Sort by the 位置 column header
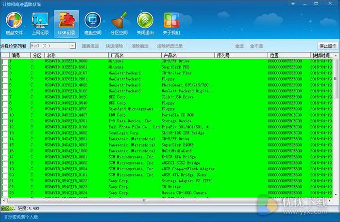The height and width of the screenshot is (222, 340). (x=289, y=56)
